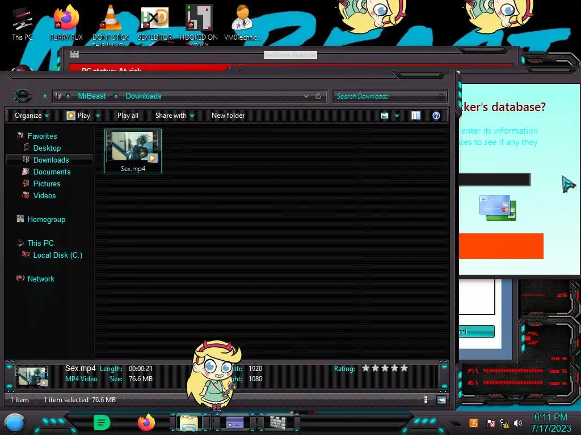Open This PC desktop icon
This screenshot has width=581, height=435.
tap(22, 24)
